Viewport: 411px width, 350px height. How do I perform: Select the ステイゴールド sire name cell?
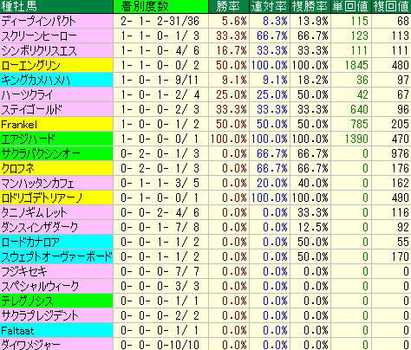(x=56, y=109)
